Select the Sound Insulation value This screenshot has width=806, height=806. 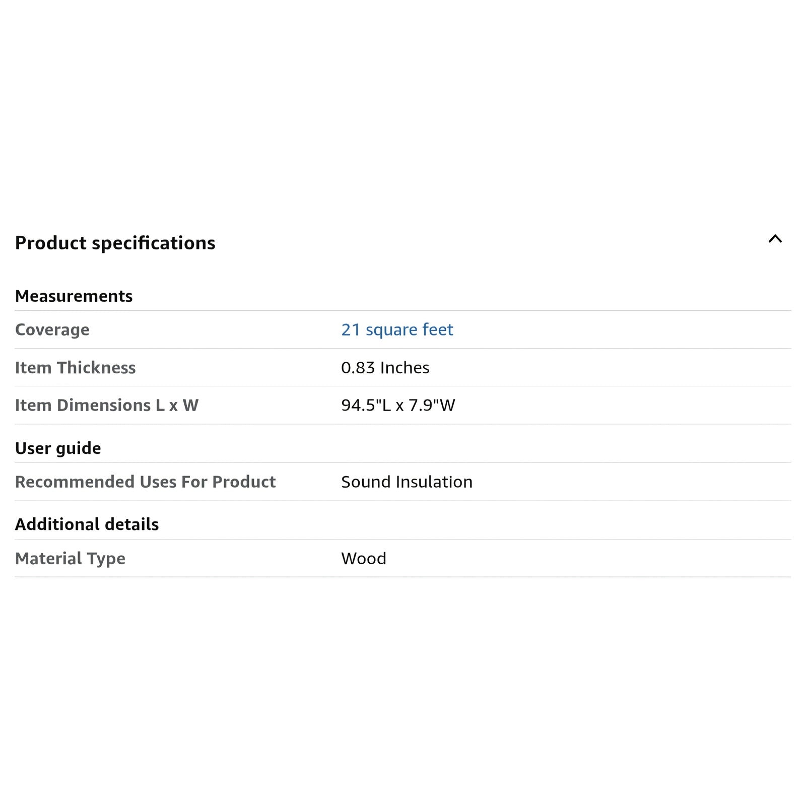click(407, 482)
